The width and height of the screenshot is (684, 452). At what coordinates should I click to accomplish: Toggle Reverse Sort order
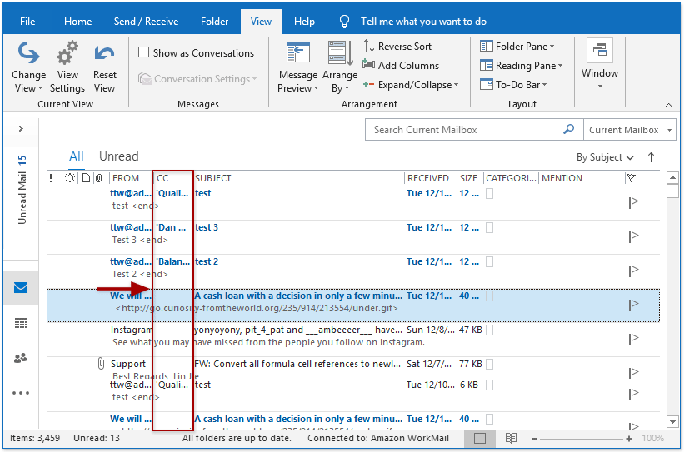point(397,47)
